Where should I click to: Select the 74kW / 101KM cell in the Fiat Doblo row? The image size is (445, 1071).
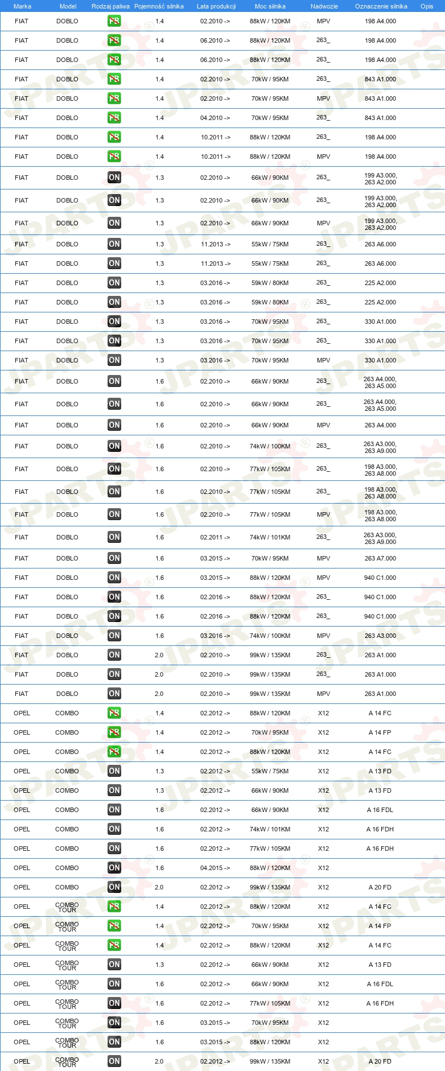pyautogui.click(x=270, y=537)
